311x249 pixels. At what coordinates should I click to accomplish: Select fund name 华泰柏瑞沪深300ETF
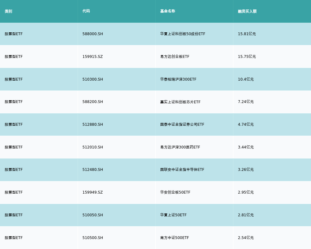[x=178, y=79]
